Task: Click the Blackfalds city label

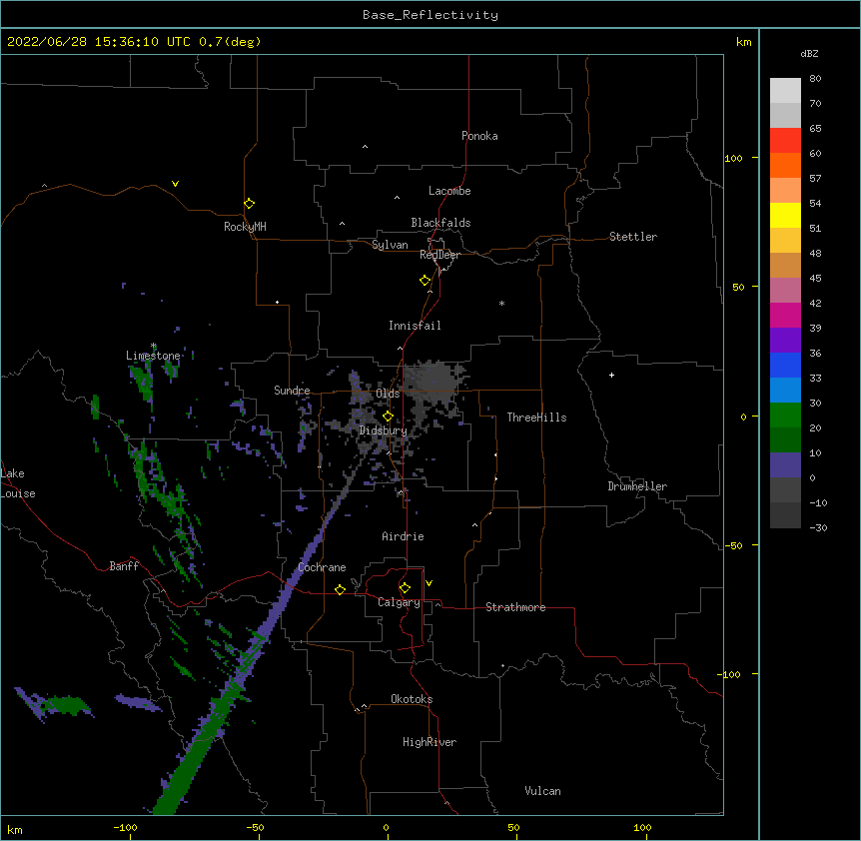Action: (x=440, y=223)
